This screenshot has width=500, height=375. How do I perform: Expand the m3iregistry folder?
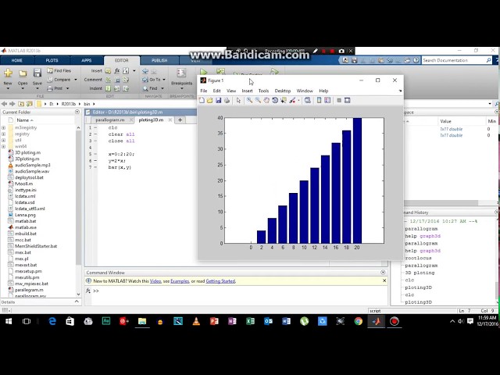pos(3,127)
